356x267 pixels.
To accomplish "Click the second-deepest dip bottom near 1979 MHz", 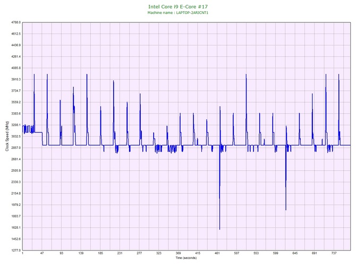I will pyautogui.click(x=286, y=210).
